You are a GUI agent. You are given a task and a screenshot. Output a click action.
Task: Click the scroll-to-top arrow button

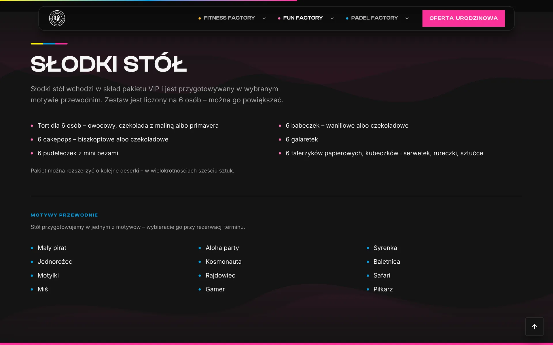point(534,327)
